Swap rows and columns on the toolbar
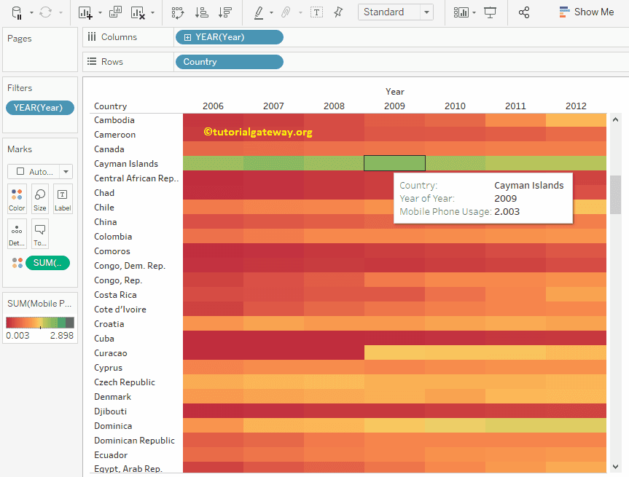Viewport: 629px width, 477px height. 179,12
